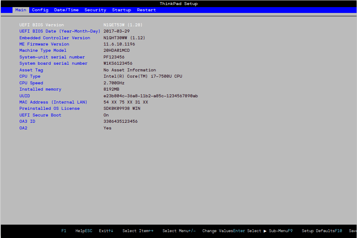Select the System board serial number label
This screenshot has width=357, height=238.
[x=53, y=63]
